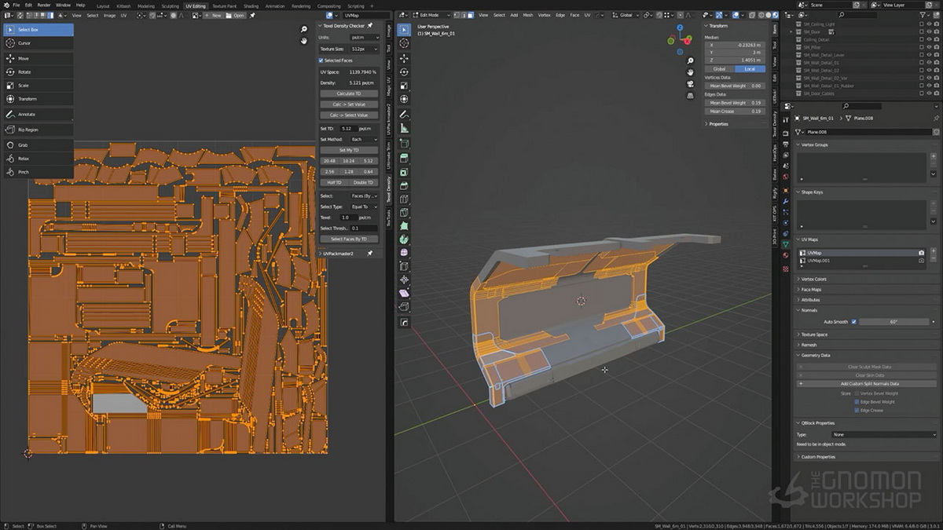Select the Rip Region tool

[x=39, y=130]
